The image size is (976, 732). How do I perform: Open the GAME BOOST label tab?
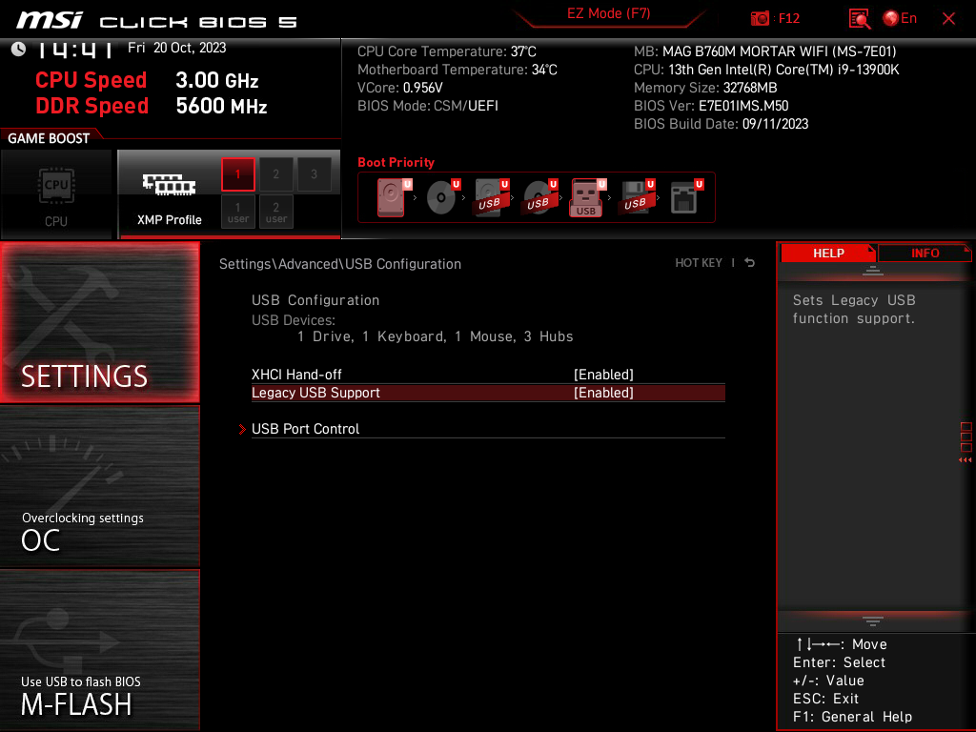point(49,138)
